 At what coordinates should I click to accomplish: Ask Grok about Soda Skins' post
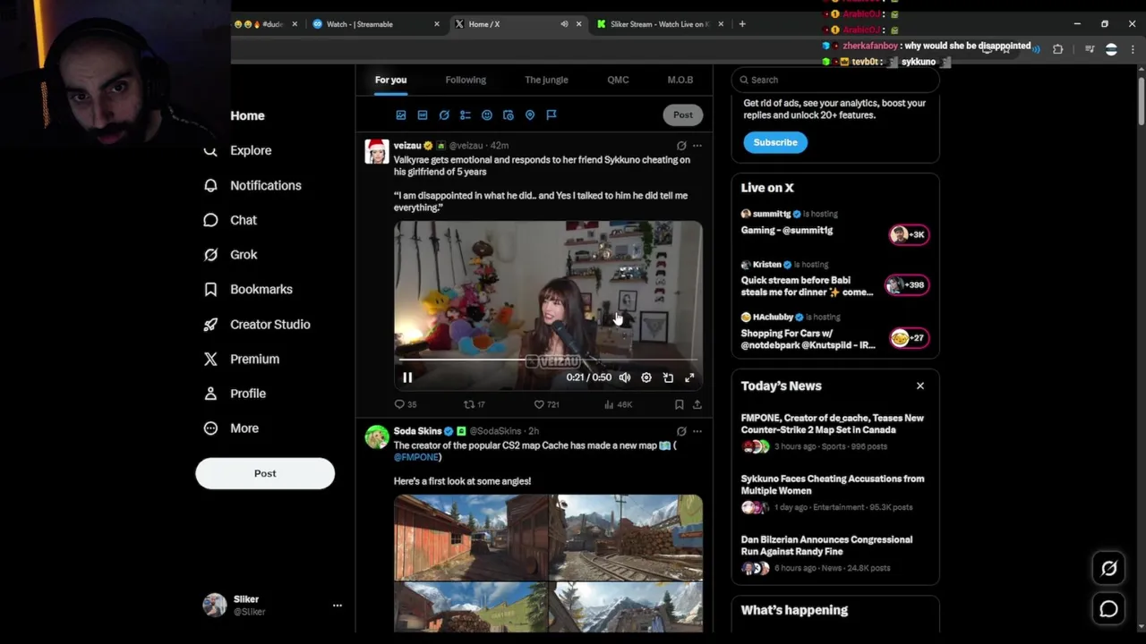pos(681,431)
